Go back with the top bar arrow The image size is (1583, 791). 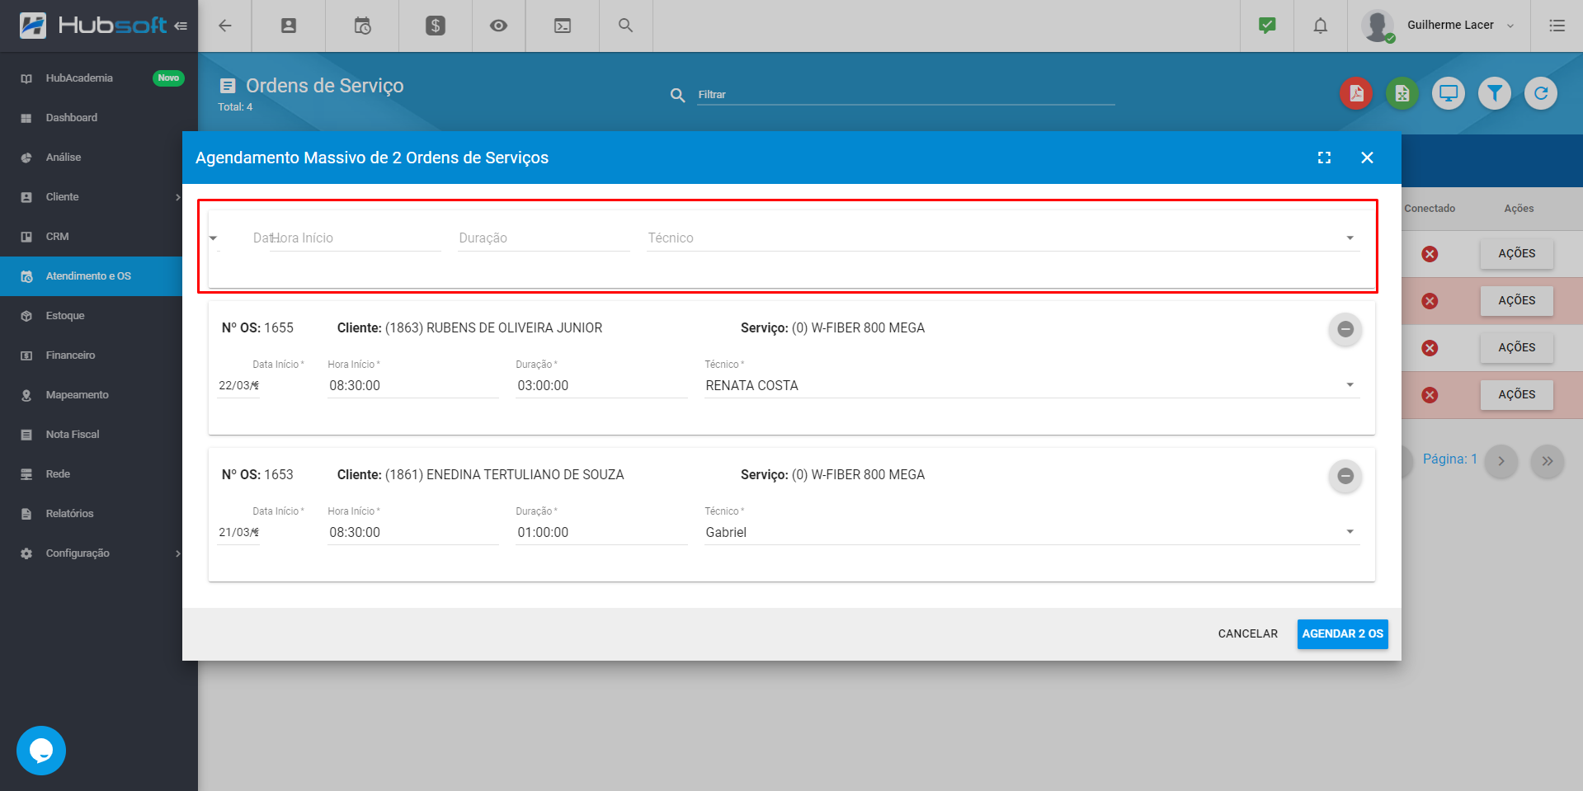224,26
